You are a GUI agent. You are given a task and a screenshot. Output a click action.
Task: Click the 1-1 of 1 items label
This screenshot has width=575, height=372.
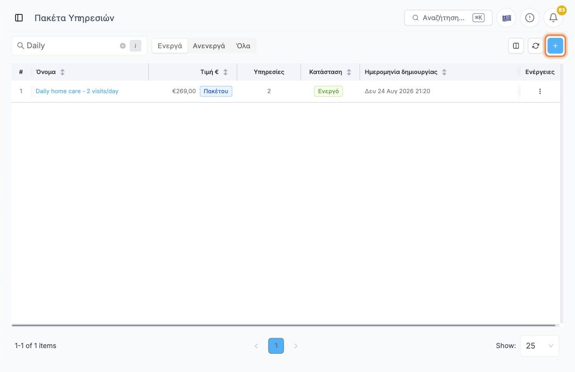tap(36, 346)
